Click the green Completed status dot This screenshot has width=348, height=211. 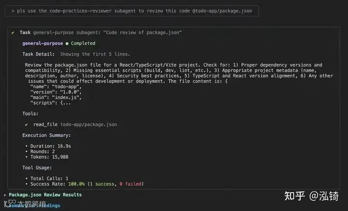point(67,43)
